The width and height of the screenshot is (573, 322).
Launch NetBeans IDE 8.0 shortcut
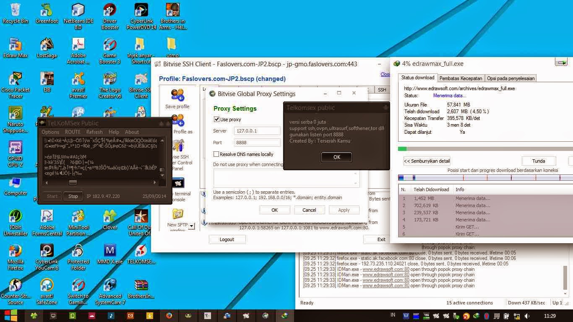[78, 16]
